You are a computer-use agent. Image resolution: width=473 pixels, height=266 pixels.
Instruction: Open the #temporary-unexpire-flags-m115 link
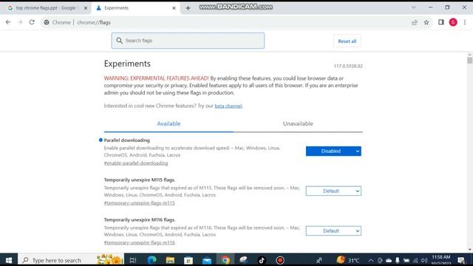coord(140,203)
